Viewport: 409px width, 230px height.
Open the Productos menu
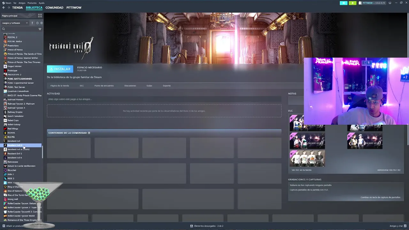[32, 3]
